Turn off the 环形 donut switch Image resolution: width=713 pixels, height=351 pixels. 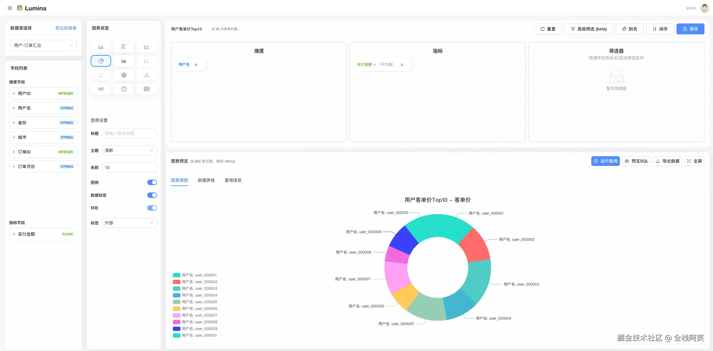[x=152, y=208]
